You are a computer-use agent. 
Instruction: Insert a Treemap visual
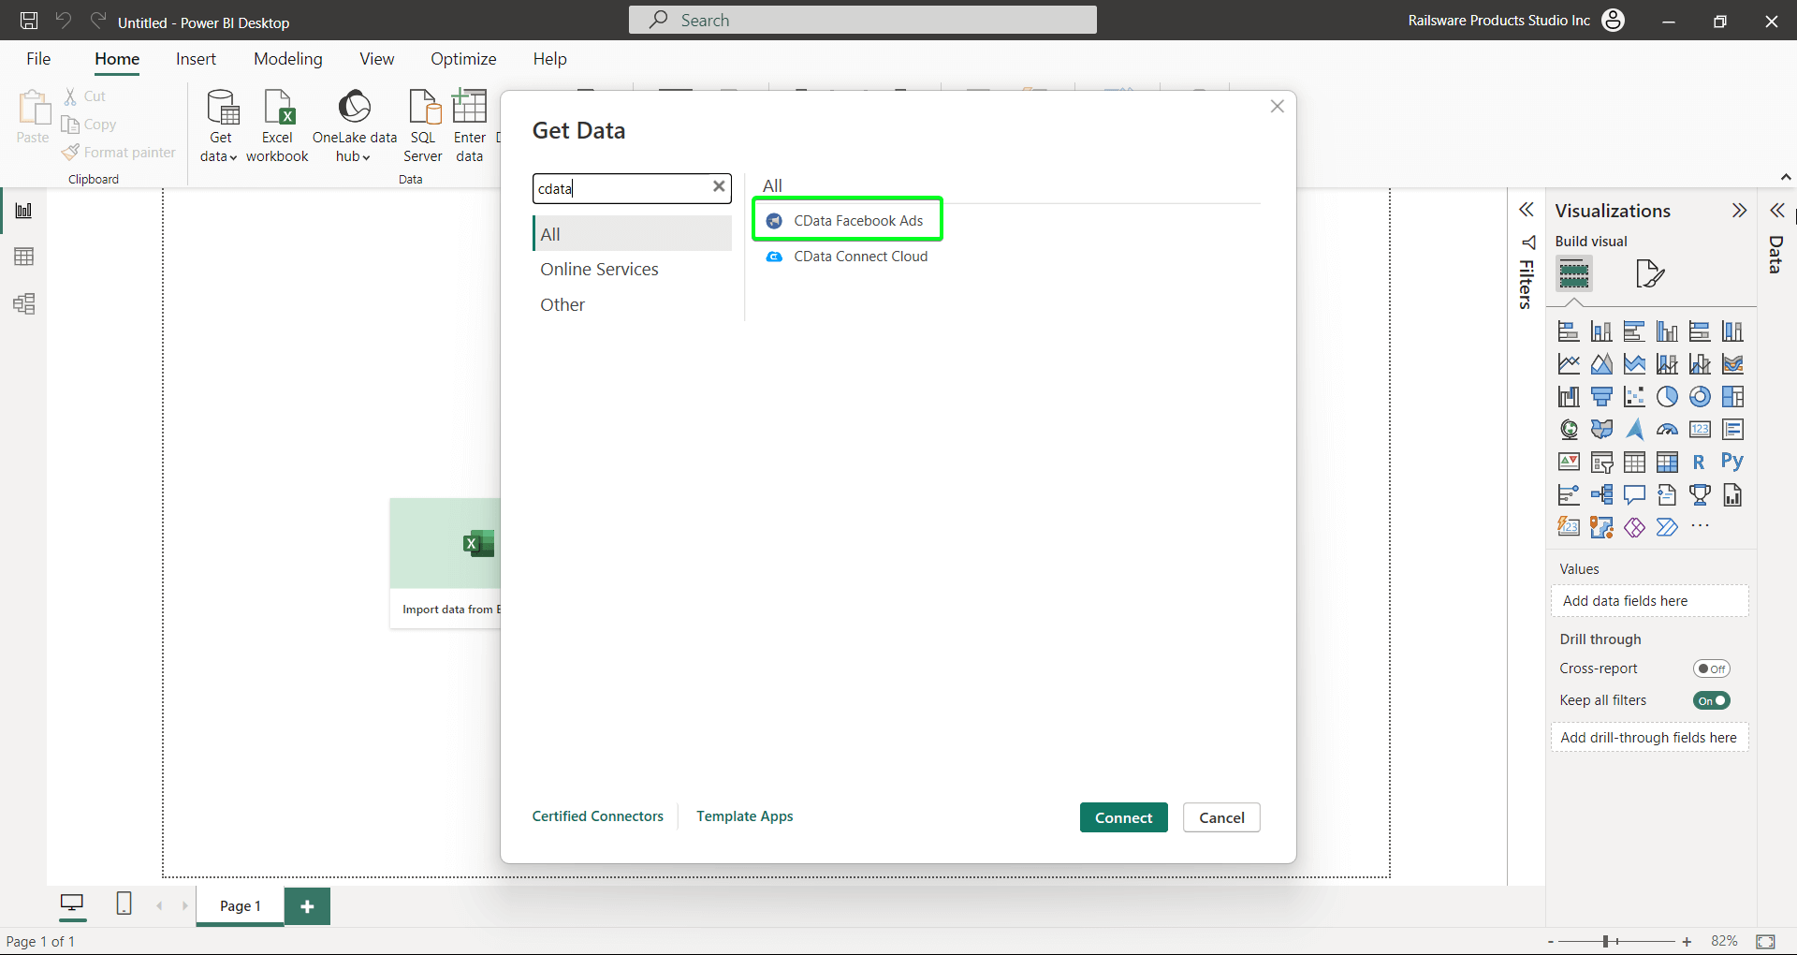point(1732,397)
